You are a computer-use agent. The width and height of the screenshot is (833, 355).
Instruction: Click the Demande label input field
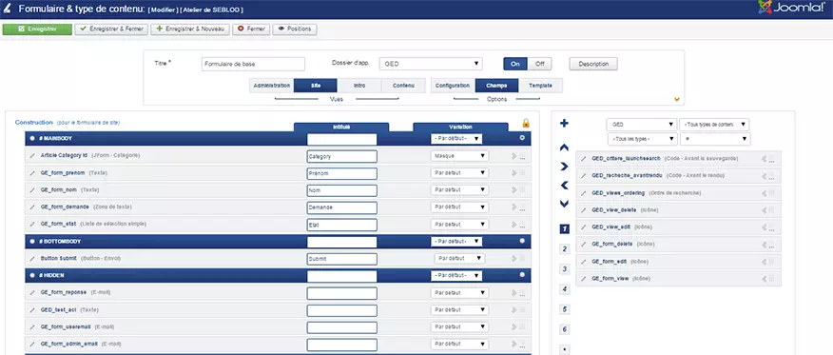pyautogui.click(x=342, y=207)
